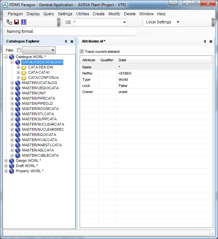Expand the MASTER/UEQUICATA node
The image size is (218, 239).
[12, 88]
